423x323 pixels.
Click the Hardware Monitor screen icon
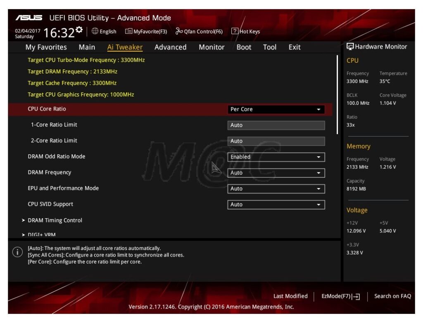350,46
